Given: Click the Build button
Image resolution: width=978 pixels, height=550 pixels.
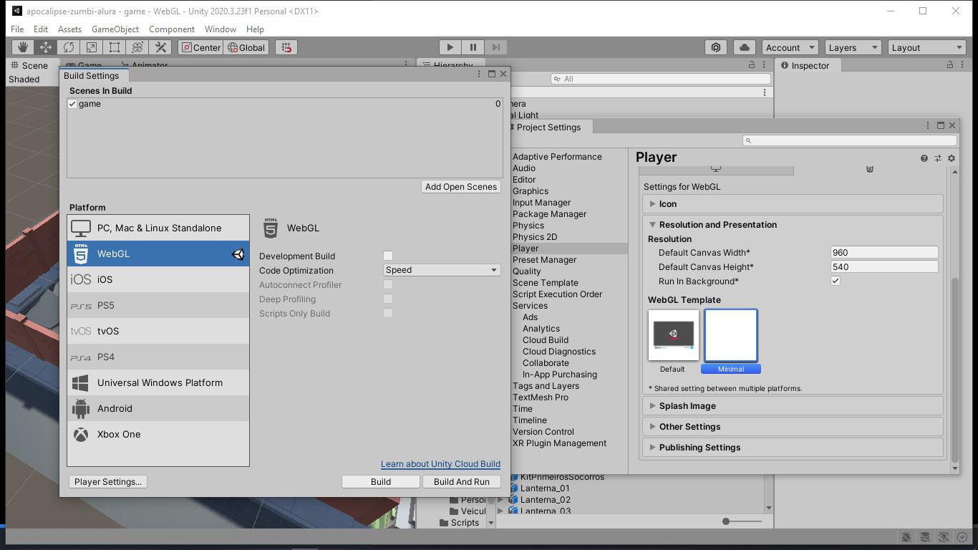Looking at the screenshot, I should [x=381, y=482].
